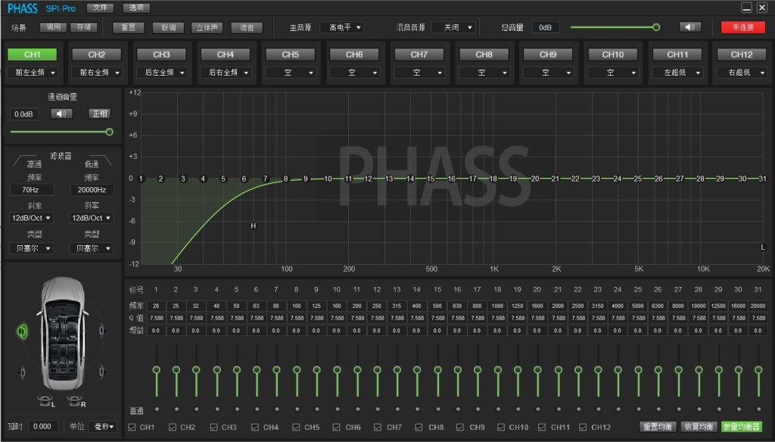The width and height of the screenshot is (775, 442).
Task: Click the low-pass L marker on graph
Action: click(x=763, y=247)
